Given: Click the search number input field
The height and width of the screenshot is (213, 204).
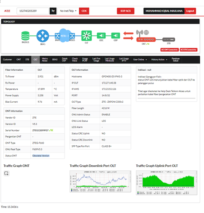Looking at the screenshot, I should tap(33, 11).
